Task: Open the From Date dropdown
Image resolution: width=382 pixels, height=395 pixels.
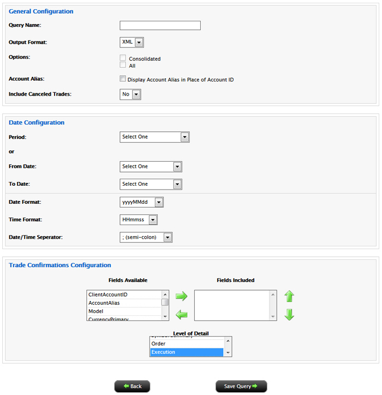Action: 151,167
